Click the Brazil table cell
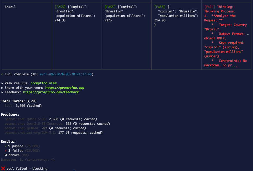 (x=27, y=36)
